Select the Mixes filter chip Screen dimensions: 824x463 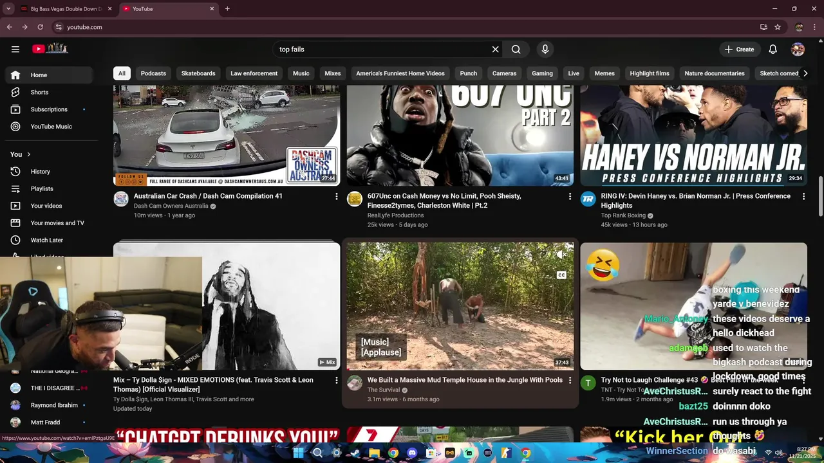pyautogui.click(x=333, y=73)
